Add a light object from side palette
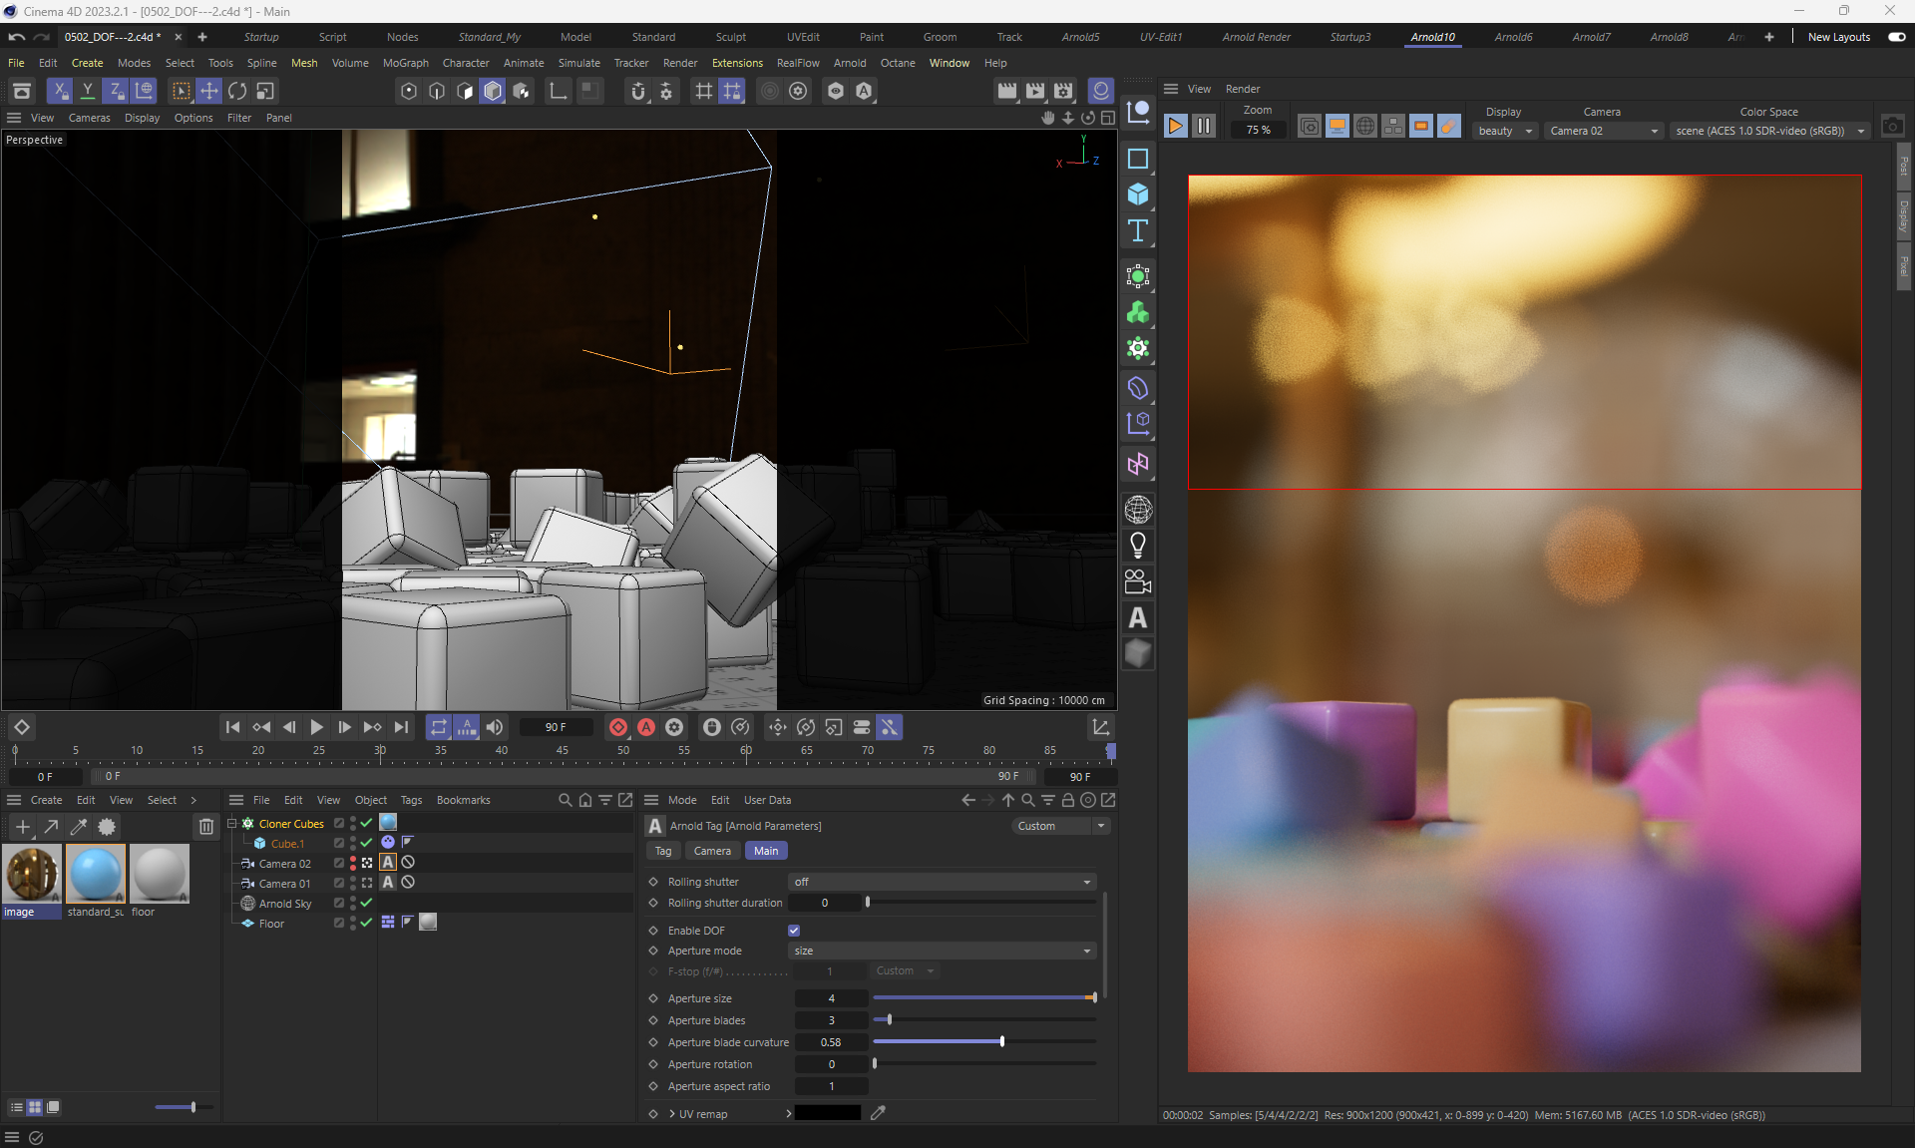Image resolution: width=1915 pixels, height=1148 pixels. click(x=1137, y=546)
